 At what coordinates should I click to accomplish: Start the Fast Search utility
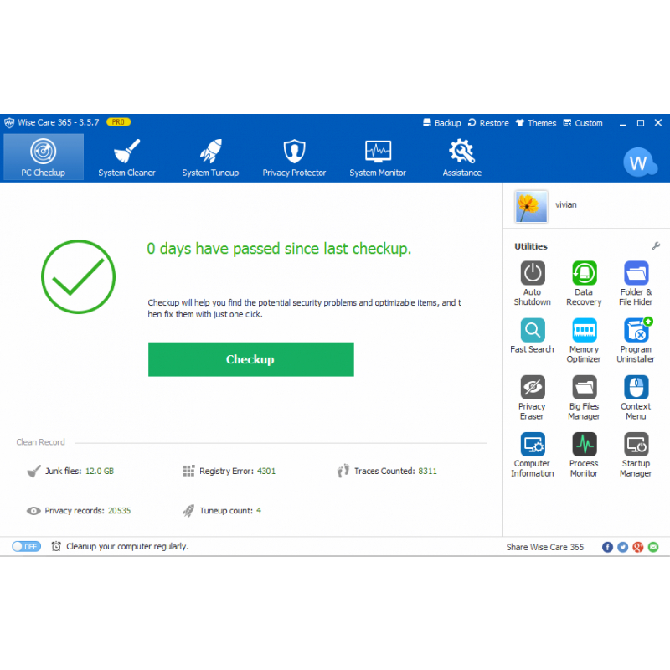coord(532,330)
